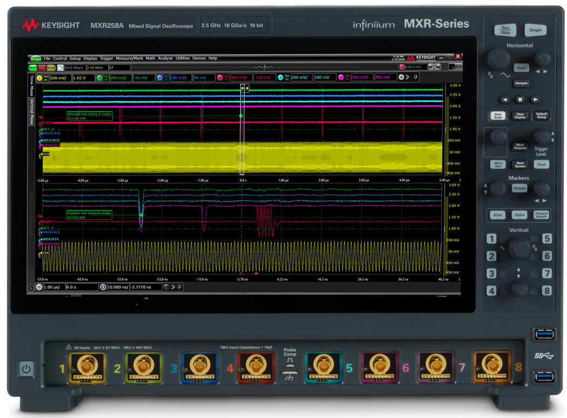Click the Digital key
Image resolution: width=567 pixels, height=418 pixels.
pos(520,215)
